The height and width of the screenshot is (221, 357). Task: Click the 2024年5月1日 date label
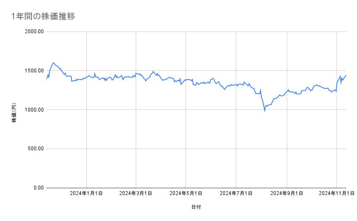[x=186, y=193]
